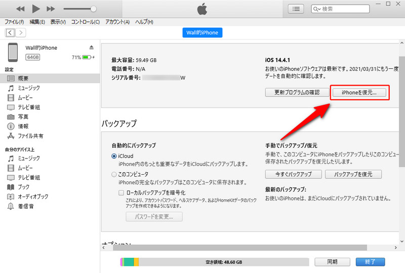Click the 更新プログラムの確認 button
The image size is (405, 273).
click(x=297, y=92)
